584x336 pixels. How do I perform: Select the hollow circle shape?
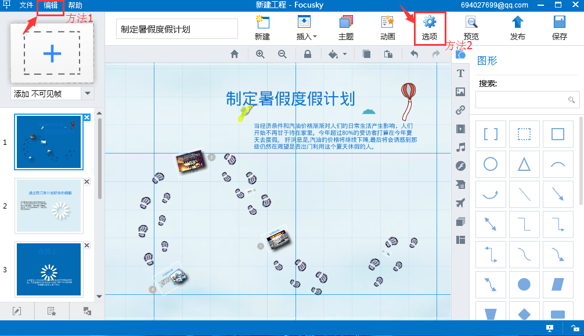(491, 164)
